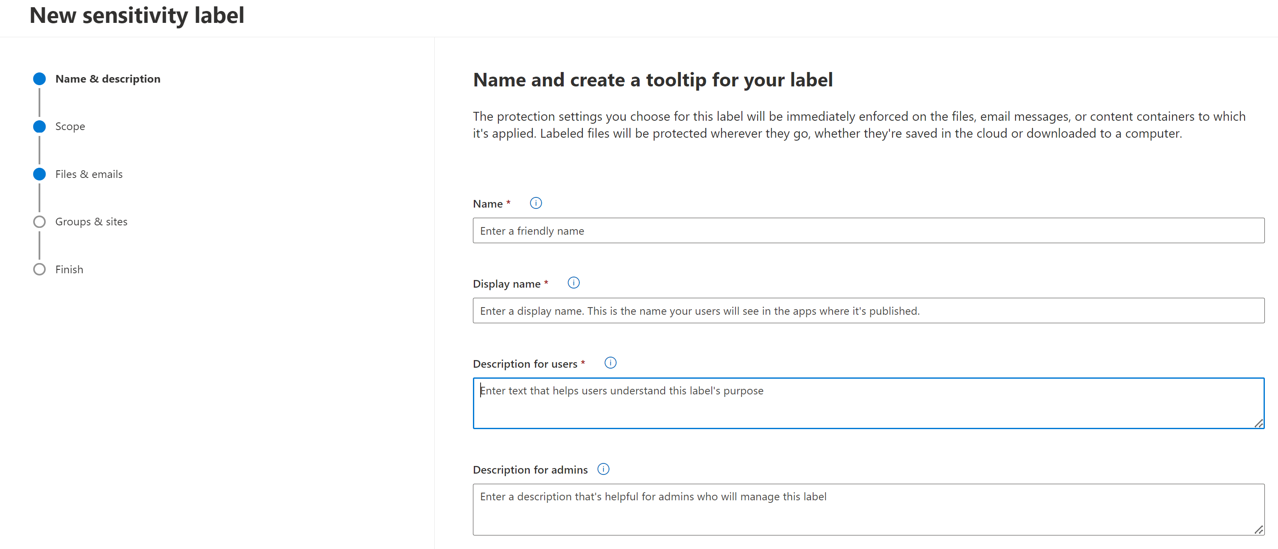The height and width of the screenshot is (549, 1278).
Task: Click the Description for users textarea
Action: coord(868,403)
